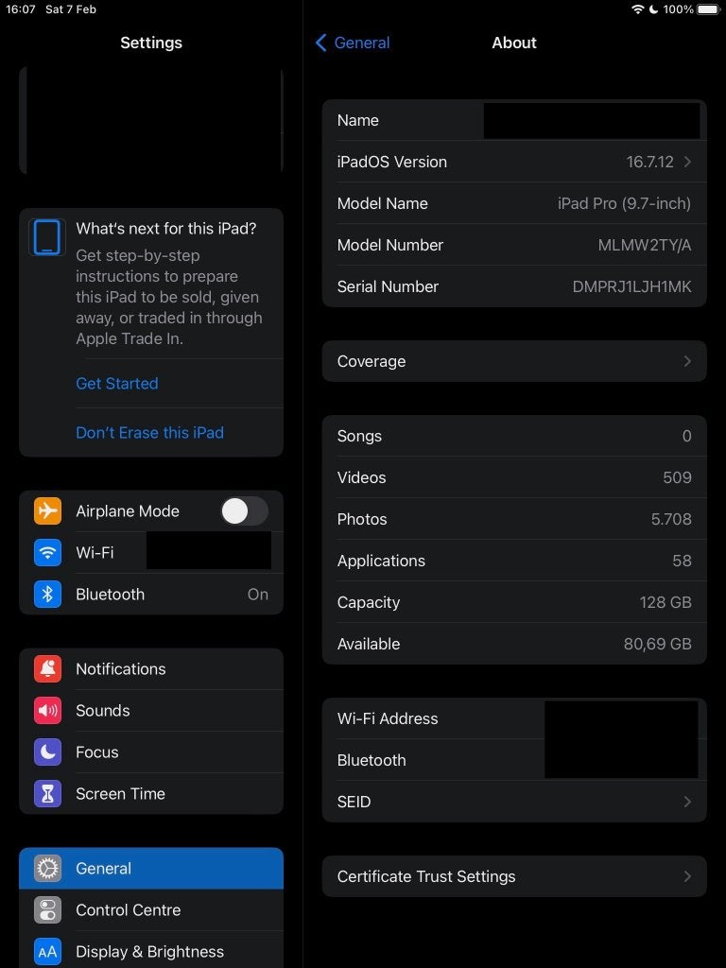Open Notifications settings
The image size is (726, 968).
tap(151, 668)
